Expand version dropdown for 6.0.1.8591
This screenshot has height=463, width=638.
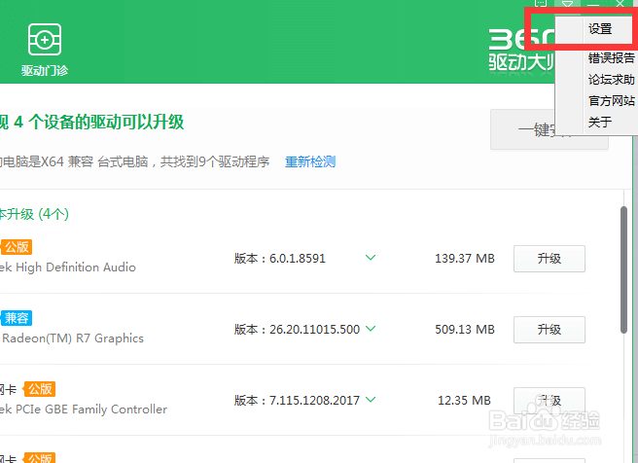coord(371,257)
